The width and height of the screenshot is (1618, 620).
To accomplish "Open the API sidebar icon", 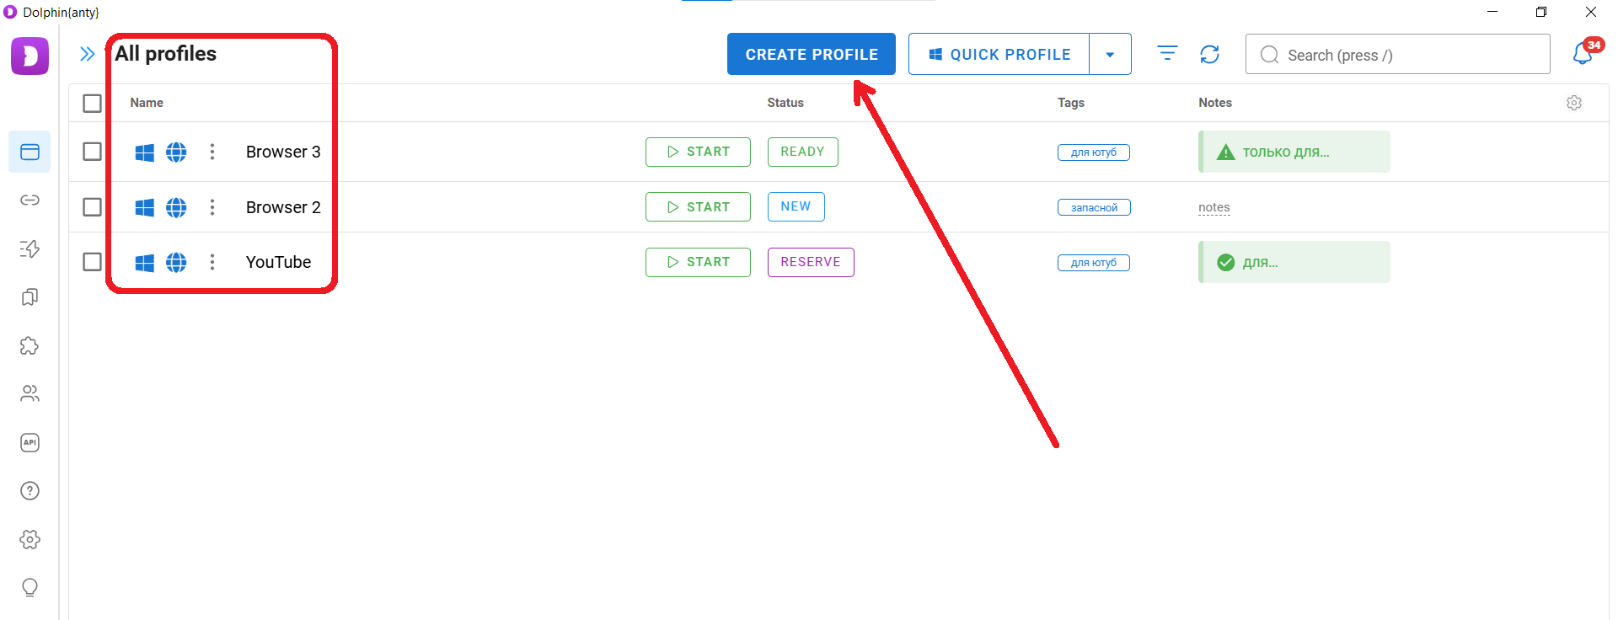I will pos(29,442).
